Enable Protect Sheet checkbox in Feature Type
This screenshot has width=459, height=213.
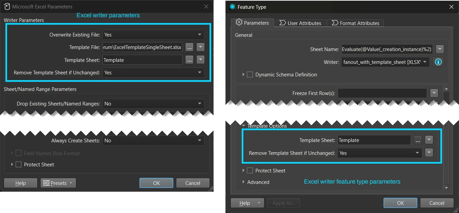coord(250,170)
